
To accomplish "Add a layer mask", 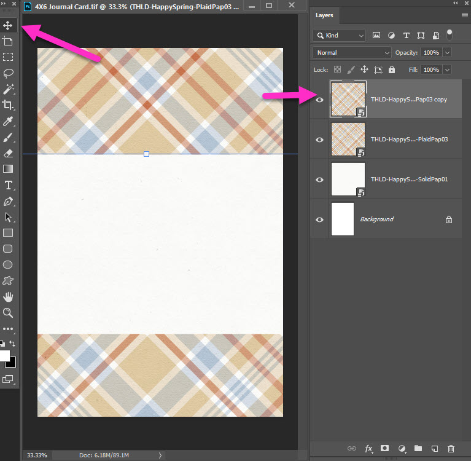I will pos(384,448).
